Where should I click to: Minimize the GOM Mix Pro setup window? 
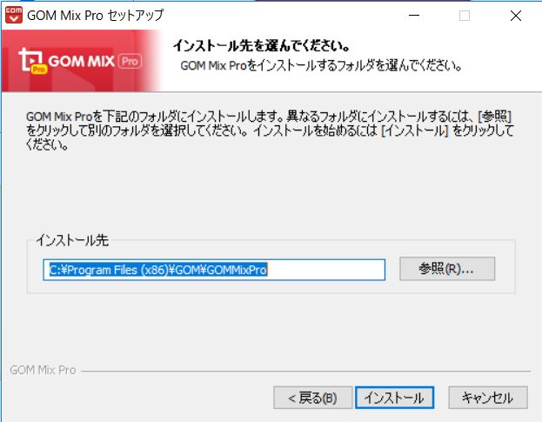pyautogui.click(x=414, y=16)
